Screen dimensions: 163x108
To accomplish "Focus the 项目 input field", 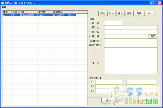I will click(113, 23).
